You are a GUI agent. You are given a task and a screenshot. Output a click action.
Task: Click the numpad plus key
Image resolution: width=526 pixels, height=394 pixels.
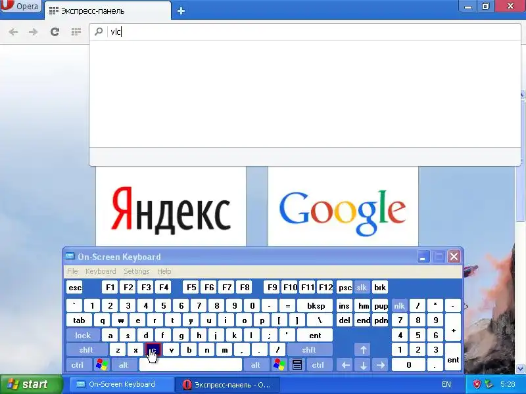click(x=453, y=328)
